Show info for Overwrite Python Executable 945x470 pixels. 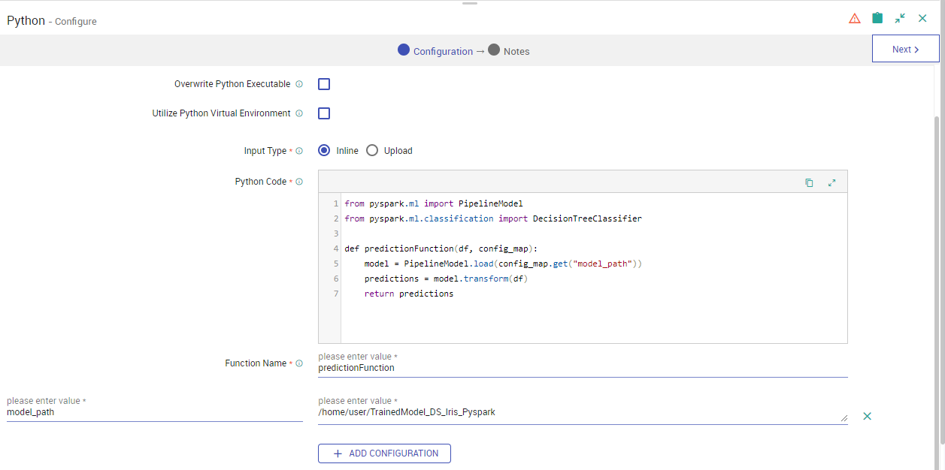click(x=299, y=84)
